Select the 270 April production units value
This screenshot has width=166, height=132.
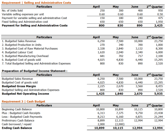(102, 45)
